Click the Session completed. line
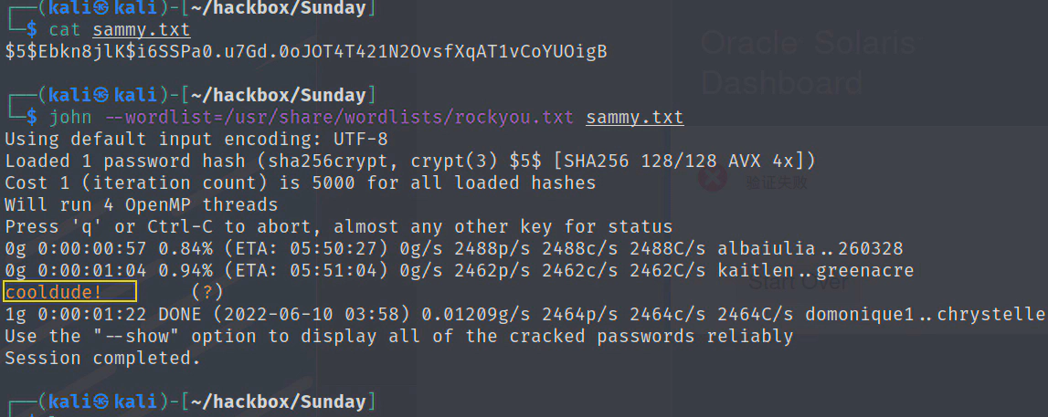Viewport: 1048px width, 417px height. pos(102,359)
